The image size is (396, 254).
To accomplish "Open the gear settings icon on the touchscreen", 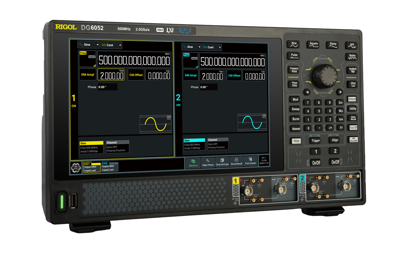I will click(x=76, y=168).
